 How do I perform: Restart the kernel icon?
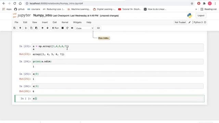[x=67, y=28]
